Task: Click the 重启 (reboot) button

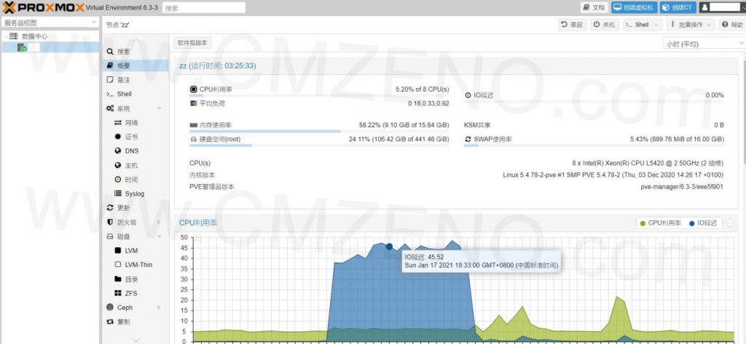Action: pyautogui.click(x=572, y=25)
